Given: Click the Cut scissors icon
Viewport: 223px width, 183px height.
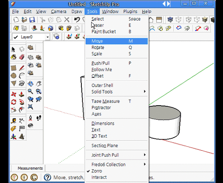Looking at the screenshot, I should 42,20.
